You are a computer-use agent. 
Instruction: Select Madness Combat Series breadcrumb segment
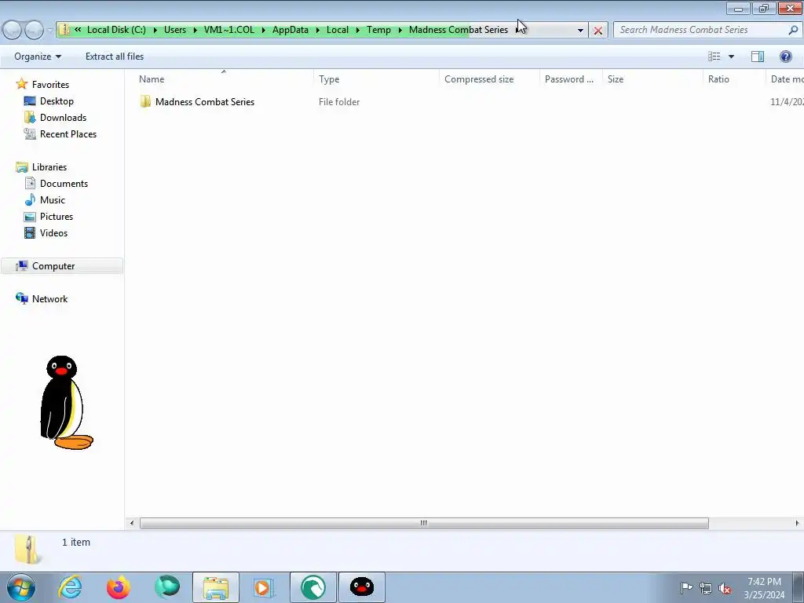point(459,30)
